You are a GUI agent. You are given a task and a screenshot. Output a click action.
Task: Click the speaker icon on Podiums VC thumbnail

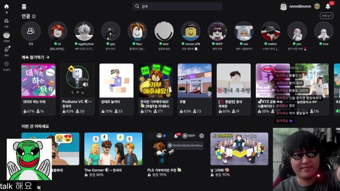pos(85,84)
